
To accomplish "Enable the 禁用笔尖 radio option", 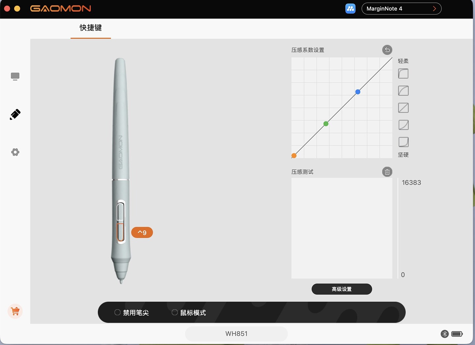I will point(117,312).
